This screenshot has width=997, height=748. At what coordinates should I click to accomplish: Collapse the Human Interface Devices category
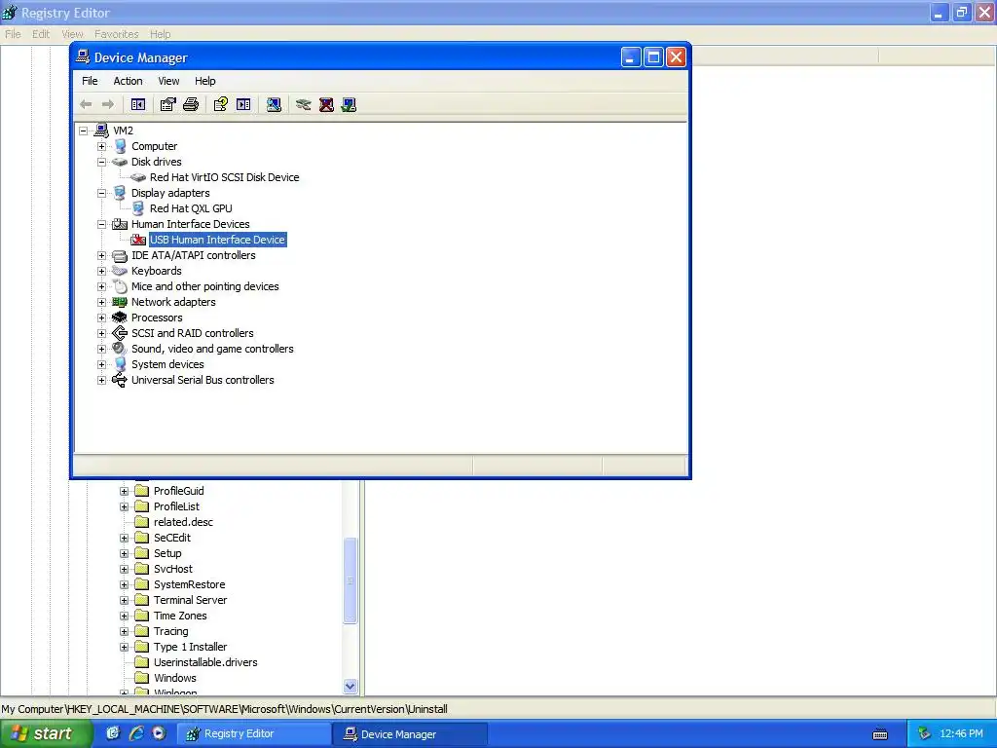(x=101, y=225)
